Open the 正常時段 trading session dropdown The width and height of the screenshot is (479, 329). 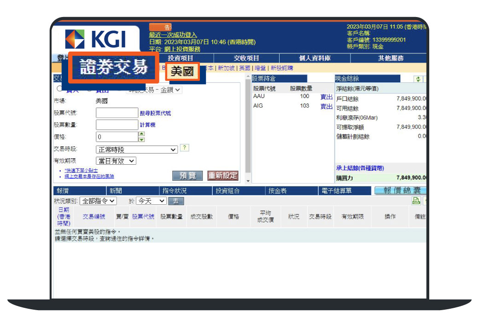[x=137, y=150]
